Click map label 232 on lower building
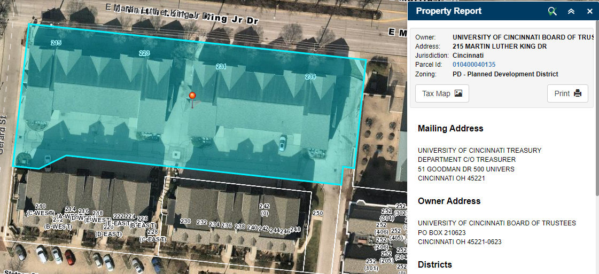The width and height of the screenshot is (599, 274). (x=201, y=222)
